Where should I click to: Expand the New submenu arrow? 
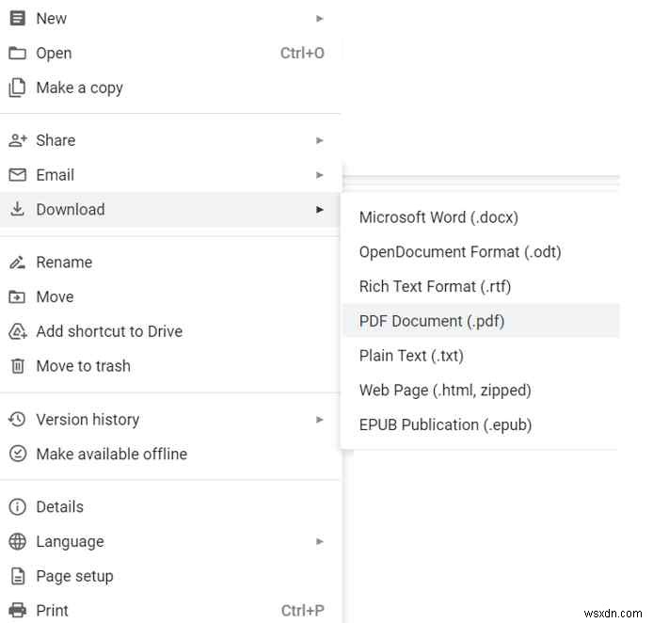[x=319, y=19]
